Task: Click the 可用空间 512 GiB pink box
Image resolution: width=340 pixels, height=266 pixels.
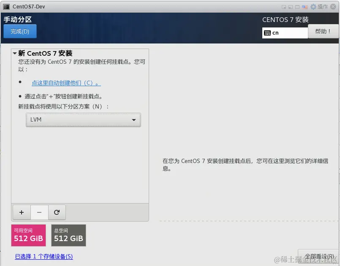Action: pyautogui.click(x=28, y=235)
